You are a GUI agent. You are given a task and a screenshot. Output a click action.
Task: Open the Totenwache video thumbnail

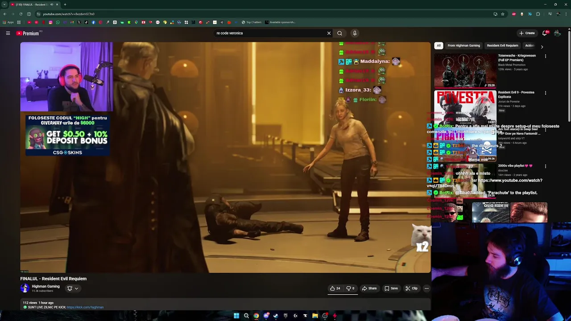[x=465, y=70]
